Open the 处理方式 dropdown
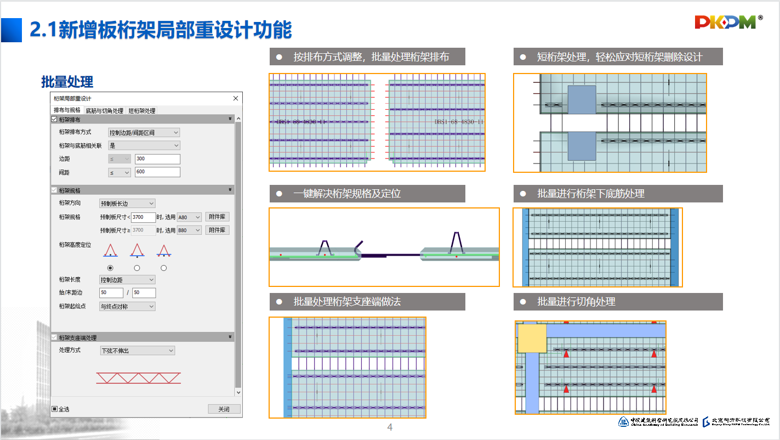780x440 pixels. 138,351
